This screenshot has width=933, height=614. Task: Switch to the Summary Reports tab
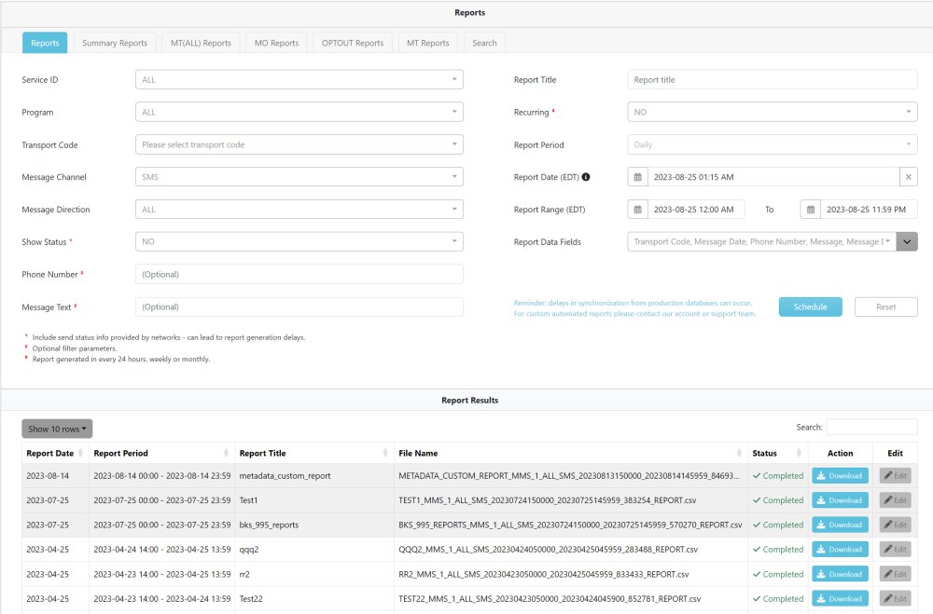[x=115, y=43]
